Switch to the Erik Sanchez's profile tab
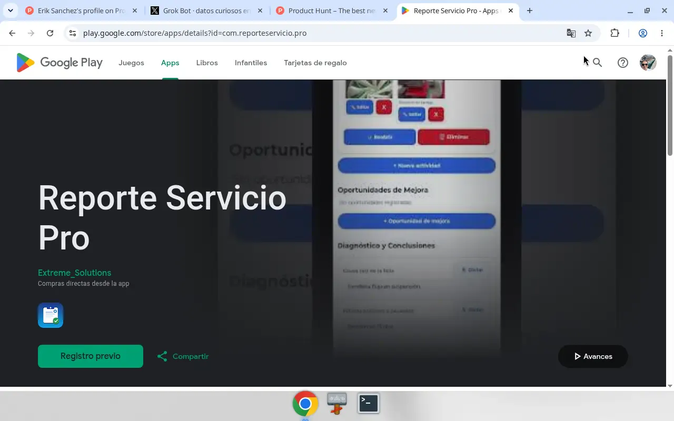The width and height of the screenshot is (674, 421). point(82,11)
